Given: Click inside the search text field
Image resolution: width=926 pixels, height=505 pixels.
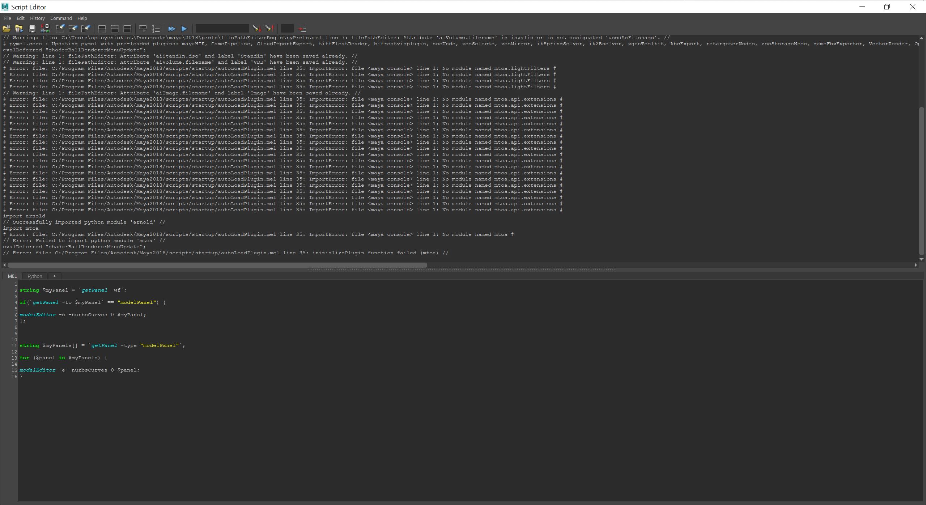Looking at the screenshot, I should tap(222, 28).
